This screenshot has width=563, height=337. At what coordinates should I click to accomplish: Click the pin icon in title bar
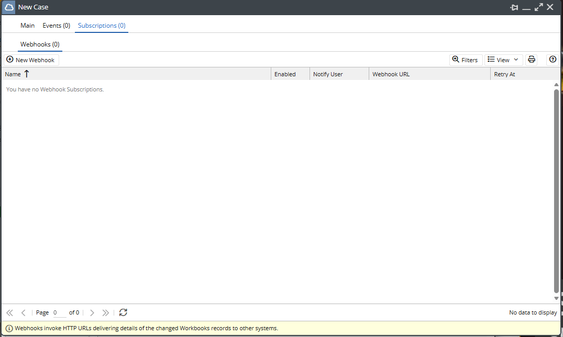tap(514, 7)
